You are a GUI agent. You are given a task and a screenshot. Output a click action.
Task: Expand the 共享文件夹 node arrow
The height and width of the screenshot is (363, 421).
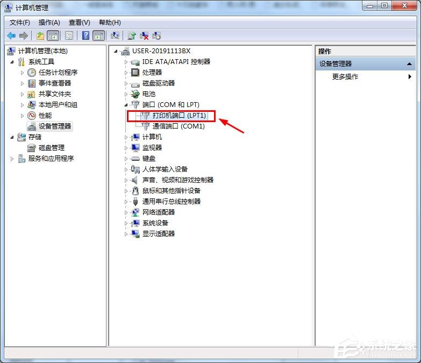point(22,94)
